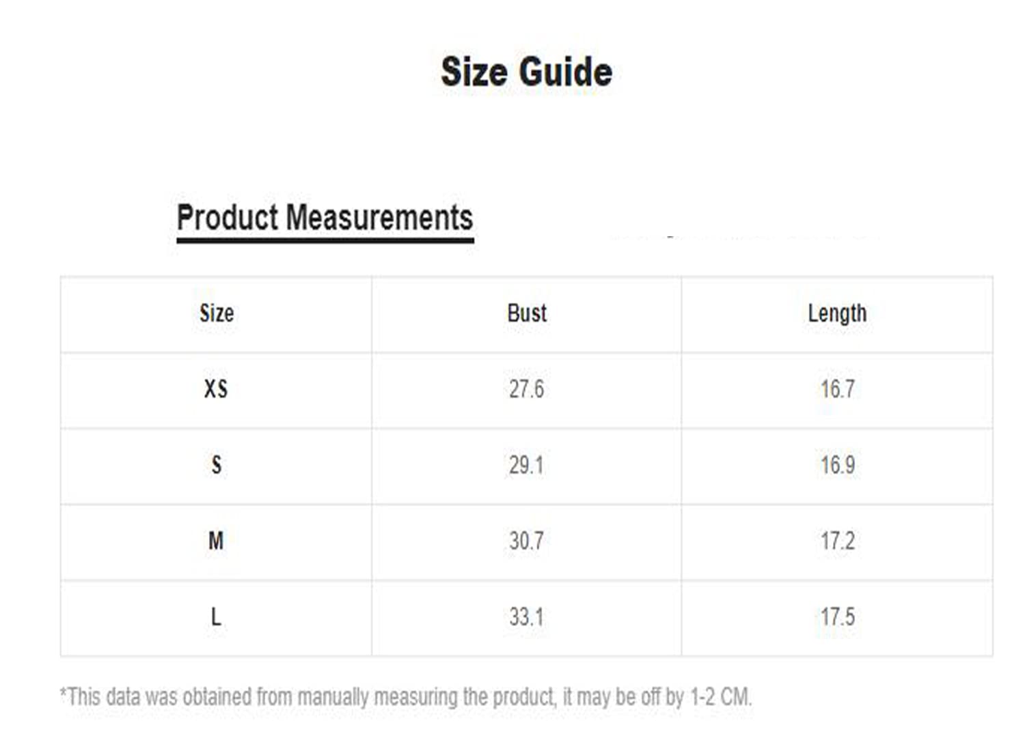Click the Size column header
This screenshot has width=1025, height=751.
tap(217, 313)
